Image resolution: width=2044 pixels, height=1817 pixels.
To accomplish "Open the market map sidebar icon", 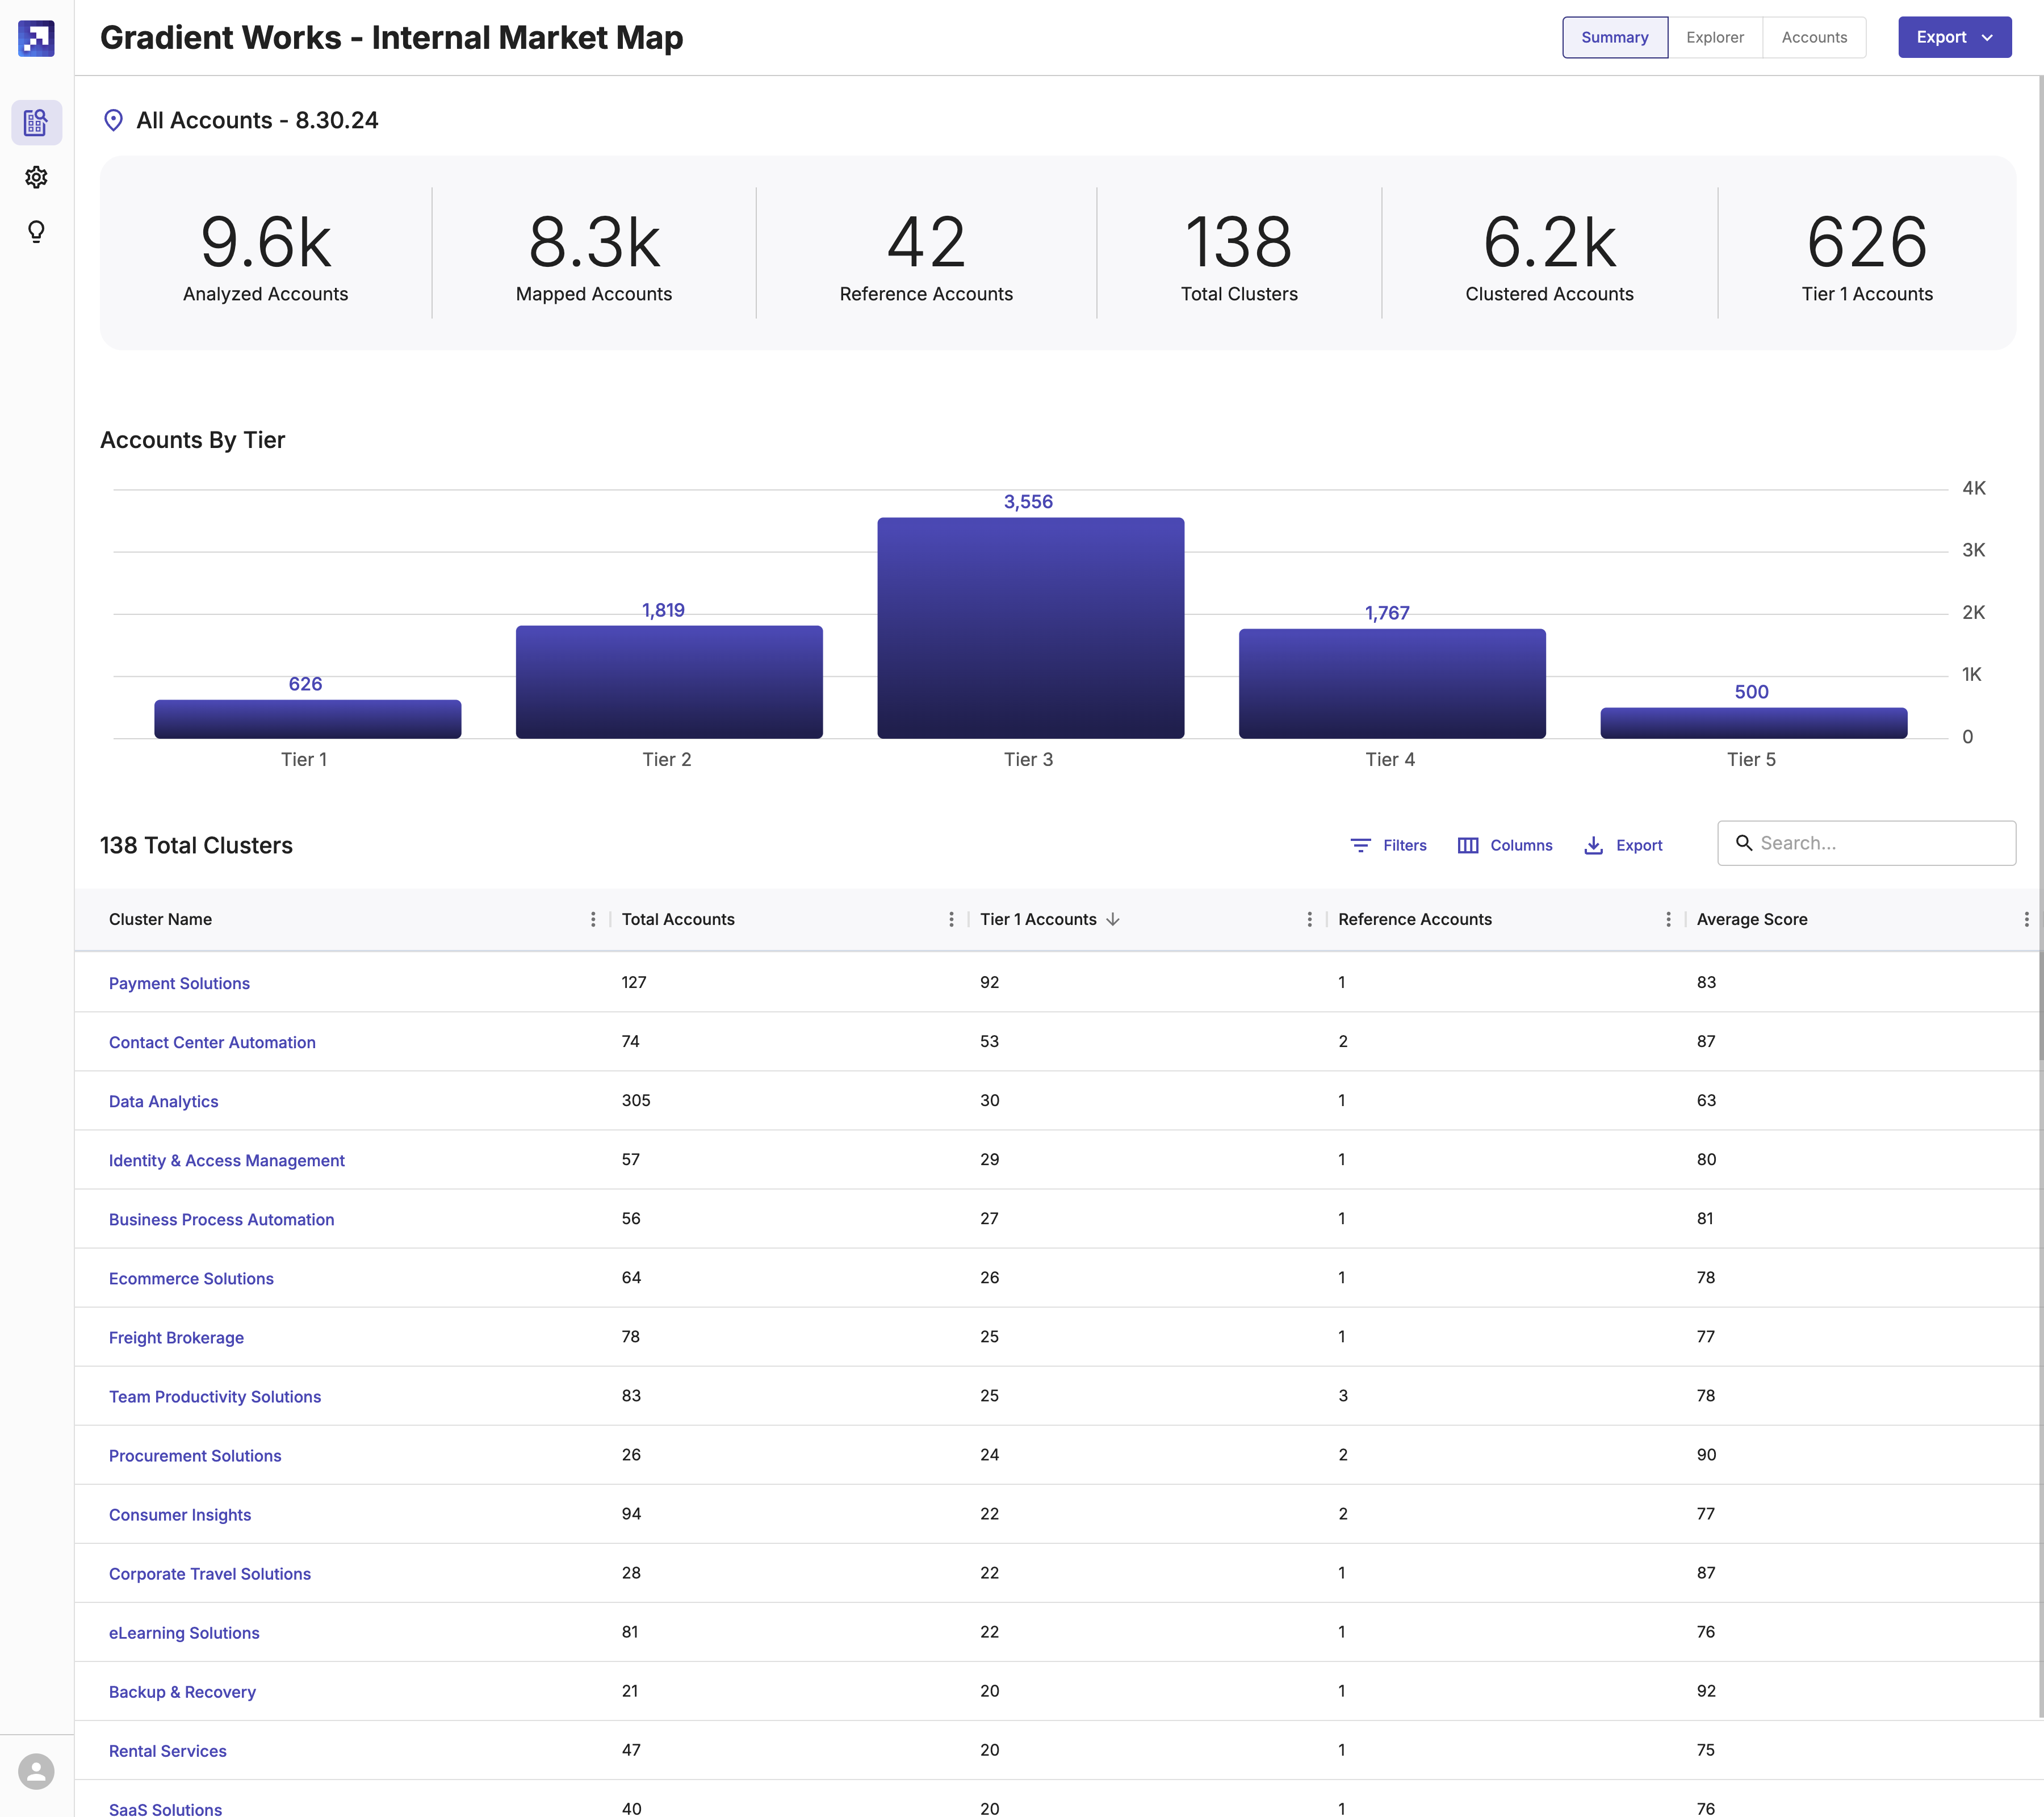I will tap(36, 122).
